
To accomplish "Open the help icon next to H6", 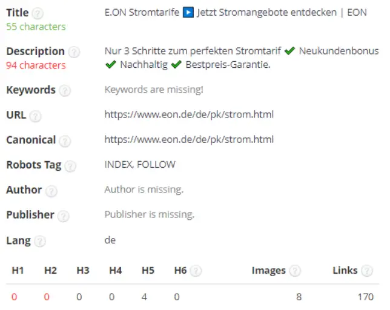I will 196,271.
